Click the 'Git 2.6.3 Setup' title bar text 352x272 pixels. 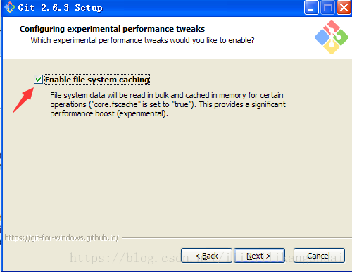pyautogui.click(x=61, y=8)
